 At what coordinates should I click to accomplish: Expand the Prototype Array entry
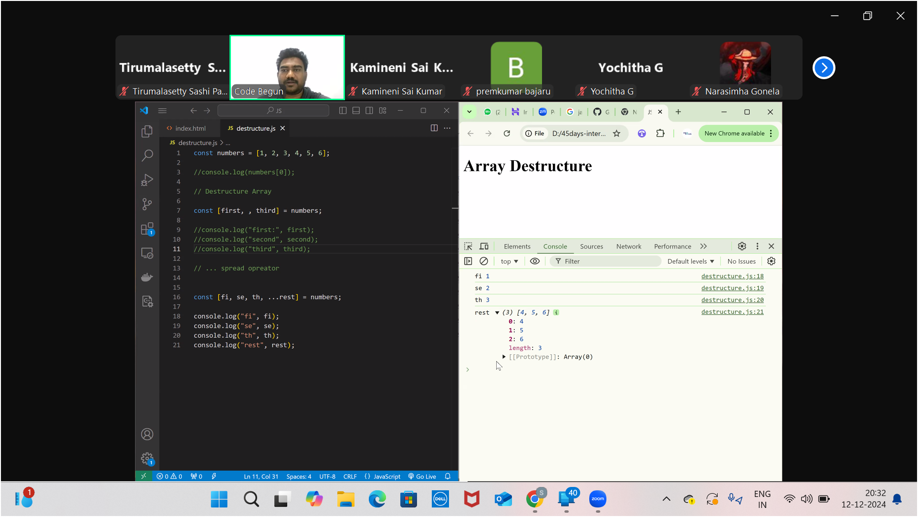click(x=504, y=357)
